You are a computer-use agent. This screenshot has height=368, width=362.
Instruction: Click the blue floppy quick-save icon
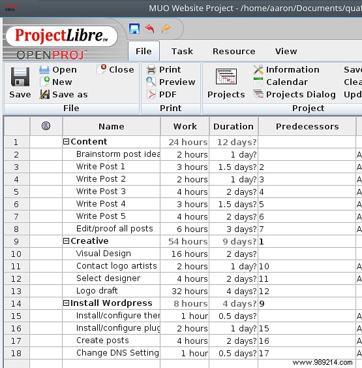[134, 29]
